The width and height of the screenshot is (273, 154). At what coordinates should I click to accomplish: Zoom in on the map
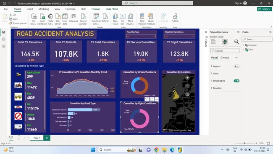click(x=187, y=78)
